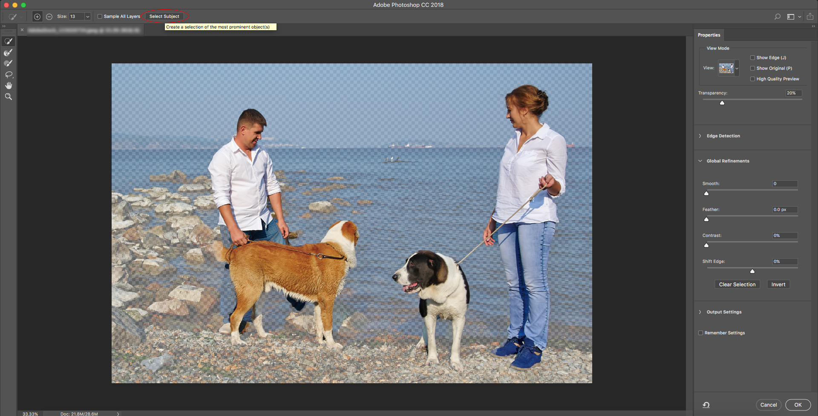The image size is (818, 416).
Task: Click OK to confirm the selection
Action: [x=798, y=405]
